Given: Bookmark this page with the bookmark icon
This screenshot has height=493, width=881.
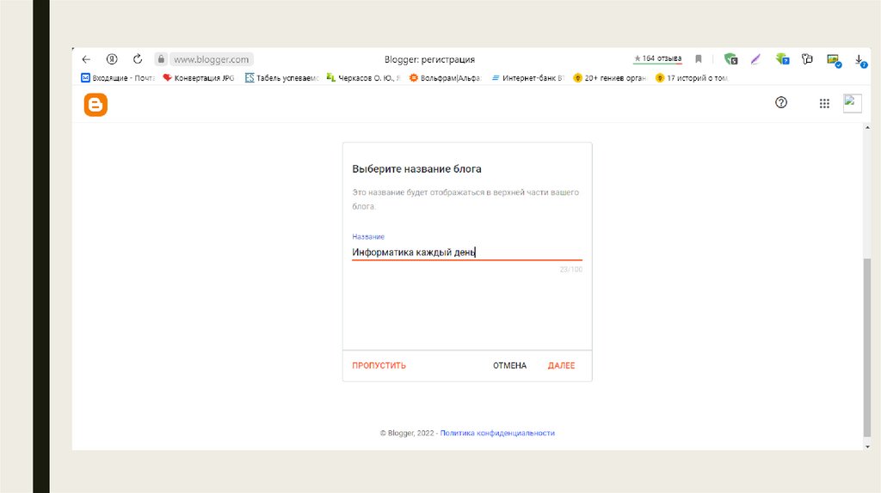Looking at the screenshot, I should tap(699, 59).
